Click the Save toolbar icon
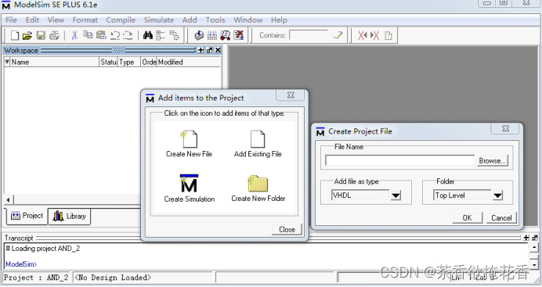This screenshot has height=287, width=542. pos(41,35)
